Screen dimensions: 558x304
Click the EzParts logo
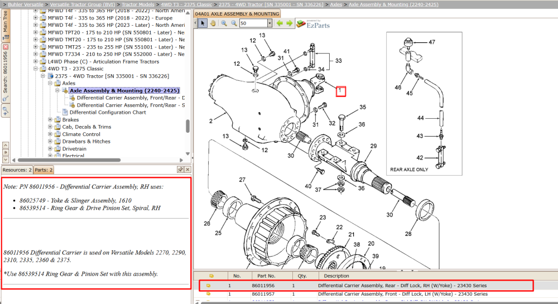314,24
